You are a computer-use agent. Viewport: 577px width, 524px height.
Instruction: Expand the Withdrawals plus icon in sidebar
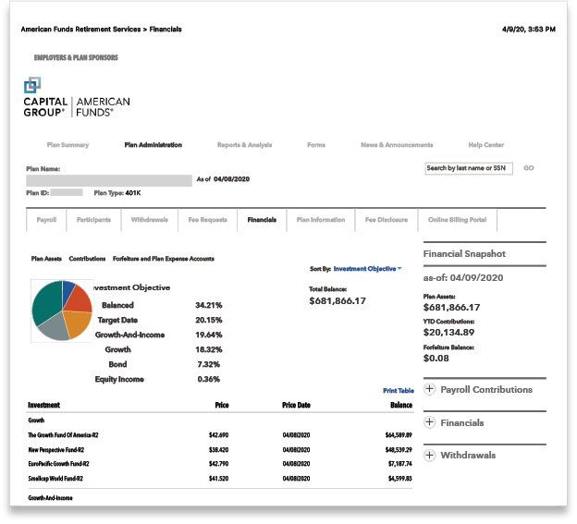click(429, 455)
